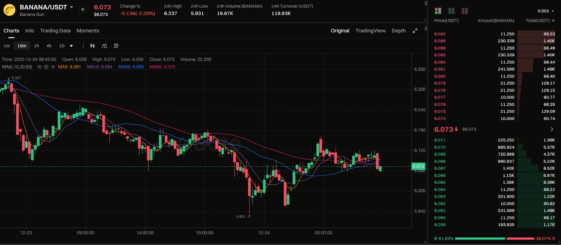Click the 24h Turnover value 119.93K
This screenshot has width=561, height=245.
pos(281,14)
